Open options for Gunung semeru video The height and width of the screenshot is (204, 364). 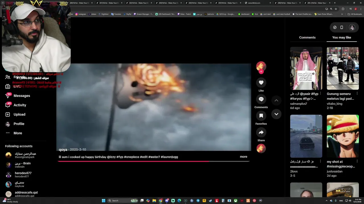click(x=357, y=94)
